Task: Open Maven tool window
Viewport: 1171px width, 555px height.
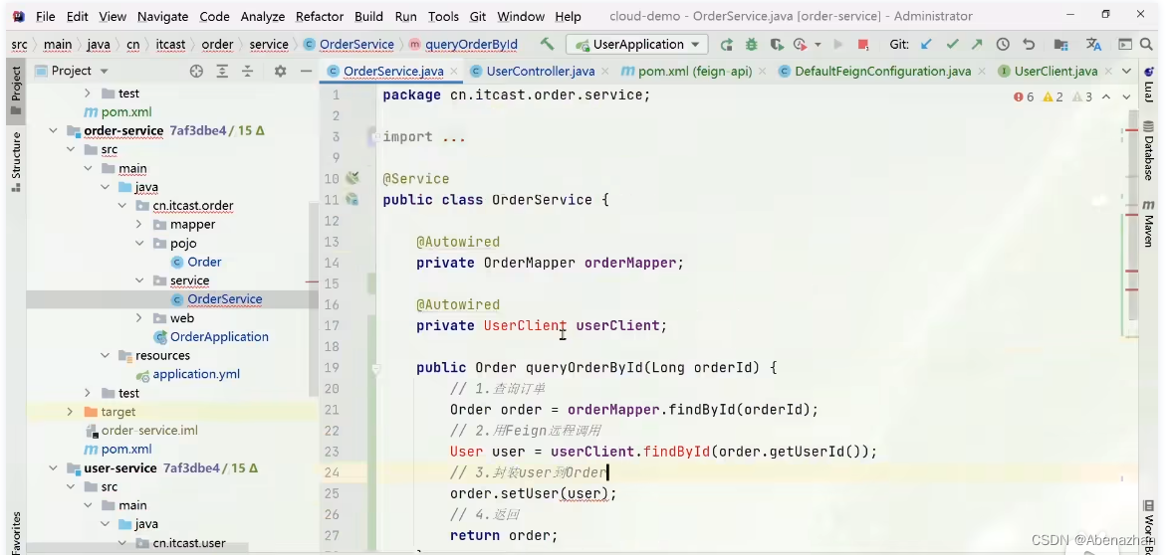Action: (x=1149, y=224)
